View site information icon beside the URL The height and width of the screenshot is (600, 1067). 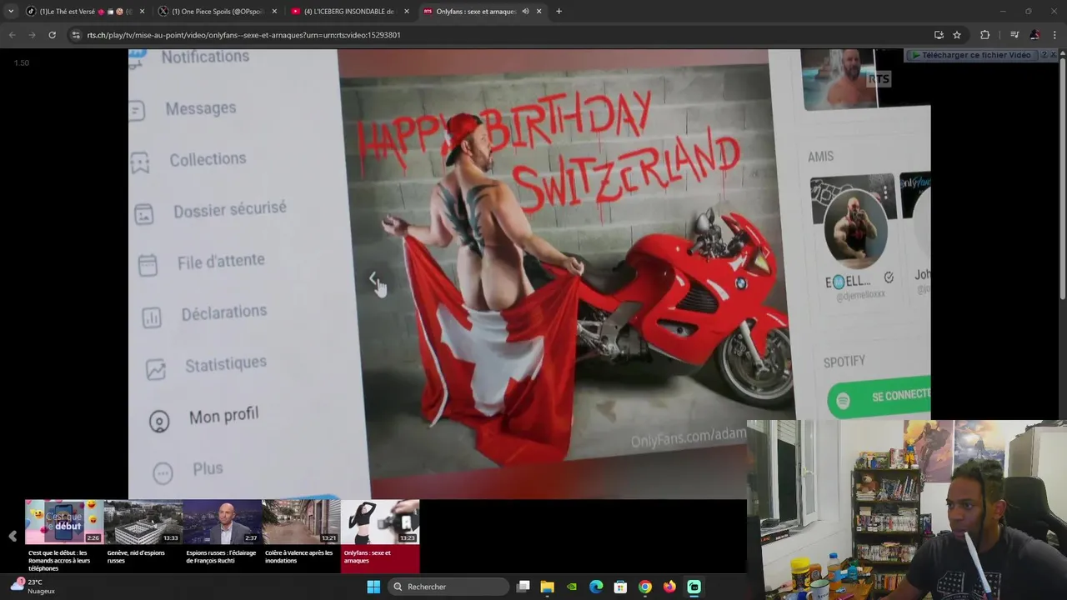tap(77, 35)
